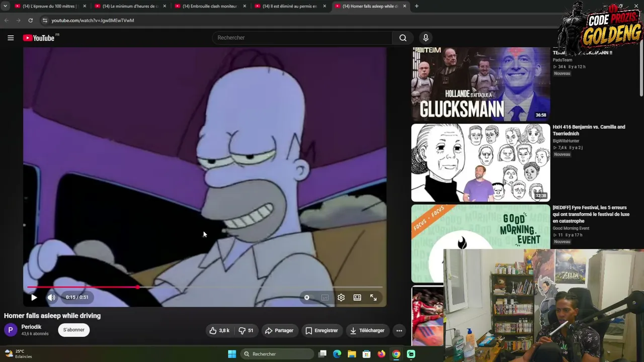The image size is (644, 362).
Task: Click the YouTube search field
Action: [x=302, y=38]
